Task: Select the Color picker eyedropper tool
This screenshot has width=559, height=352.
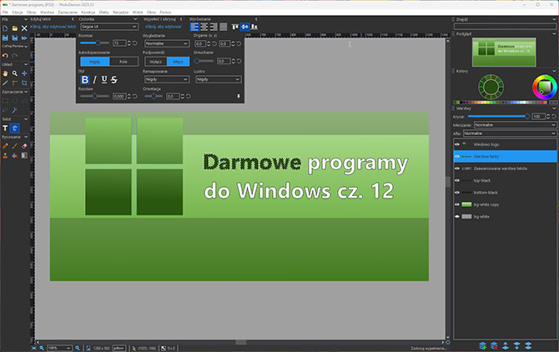Action: (5, 83)
